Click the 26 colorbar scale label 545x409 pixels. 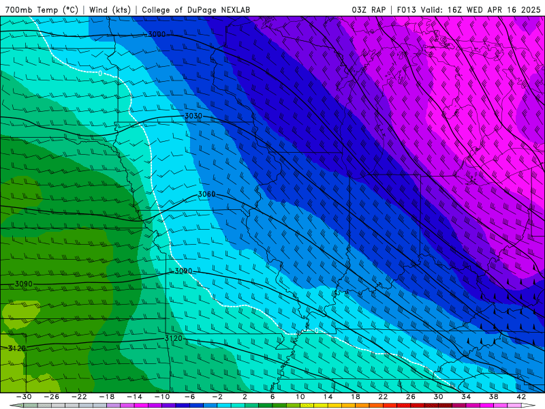(x=411, y=397)
